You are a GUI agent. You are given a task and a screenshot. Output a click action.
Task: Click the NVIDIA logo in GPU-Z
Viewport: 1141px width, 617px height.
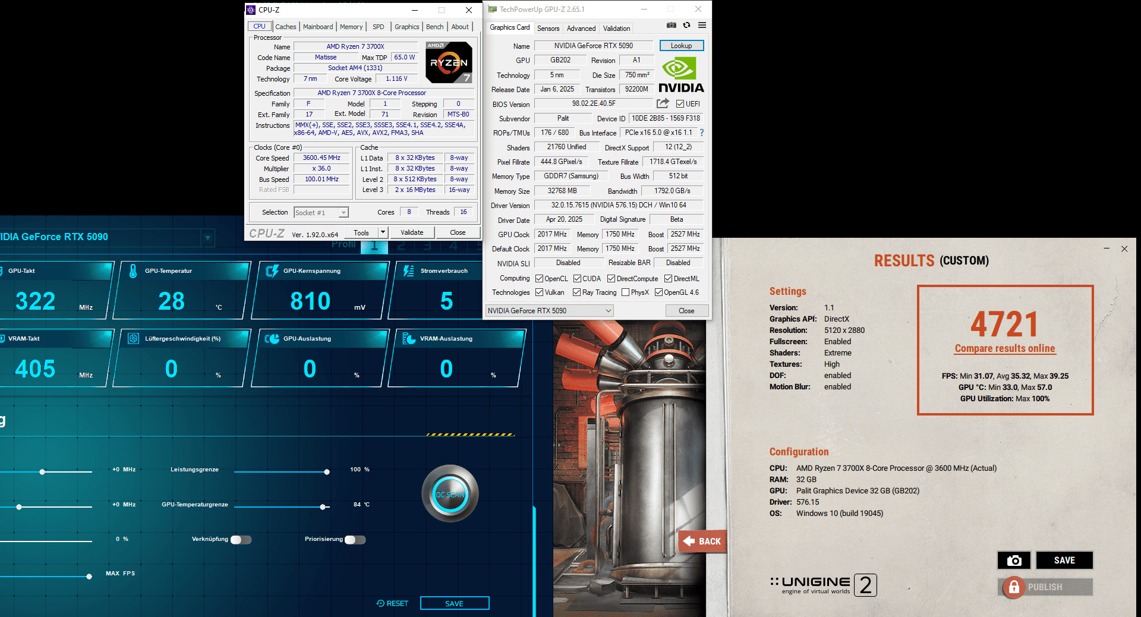(681, 75)
